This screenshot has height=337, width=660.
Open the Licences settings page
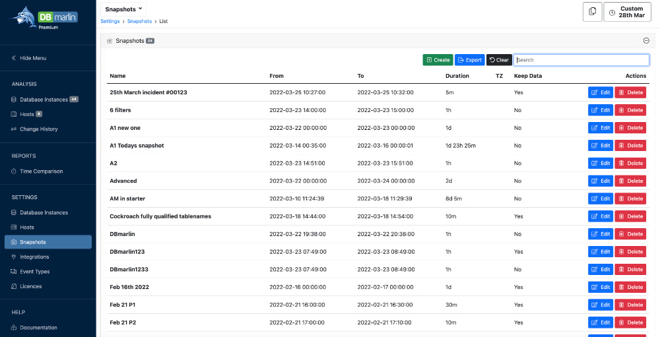(30, 286)
